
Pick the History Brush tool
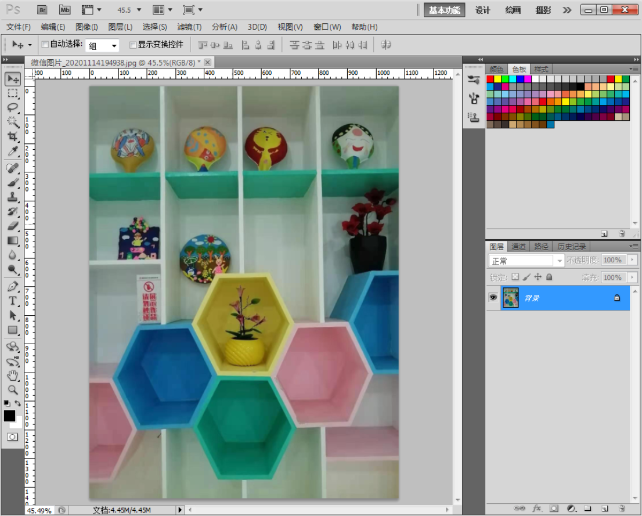(13, 211)
